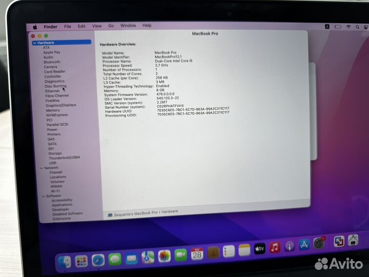This screenshot has width=369, height=277.
Task: Select Card Reader in the sidebar
Action: click(55, 72)
